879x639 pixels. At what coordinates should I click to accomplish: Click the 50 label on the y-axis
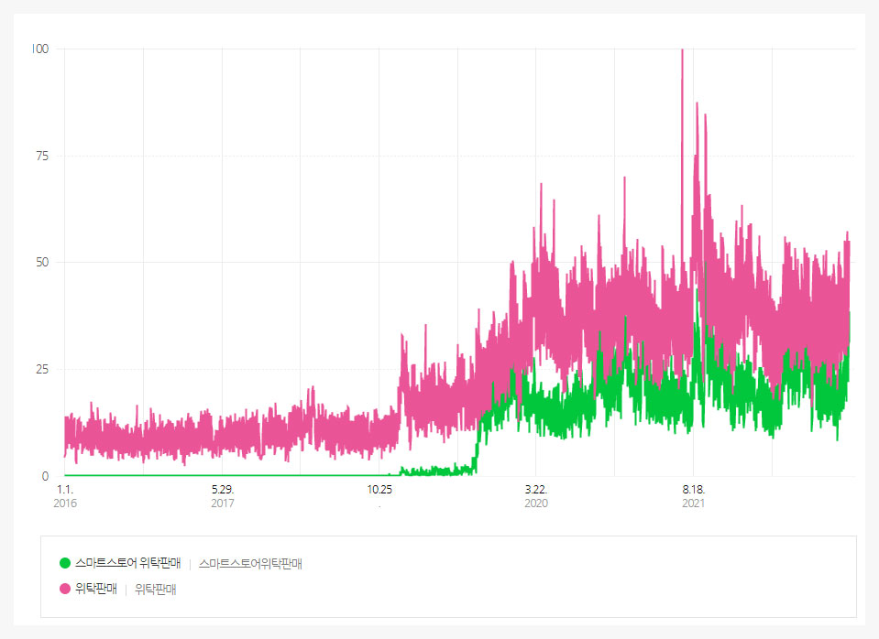pyautogui.click(x=42, y=263)
